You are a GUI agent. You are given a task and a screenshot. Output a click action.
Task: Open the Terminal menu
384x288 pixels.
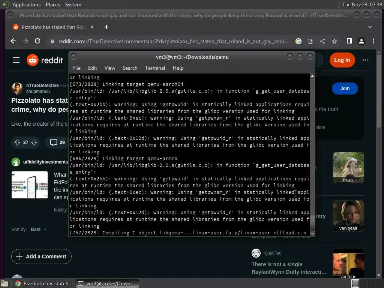(x=155, y=68)
